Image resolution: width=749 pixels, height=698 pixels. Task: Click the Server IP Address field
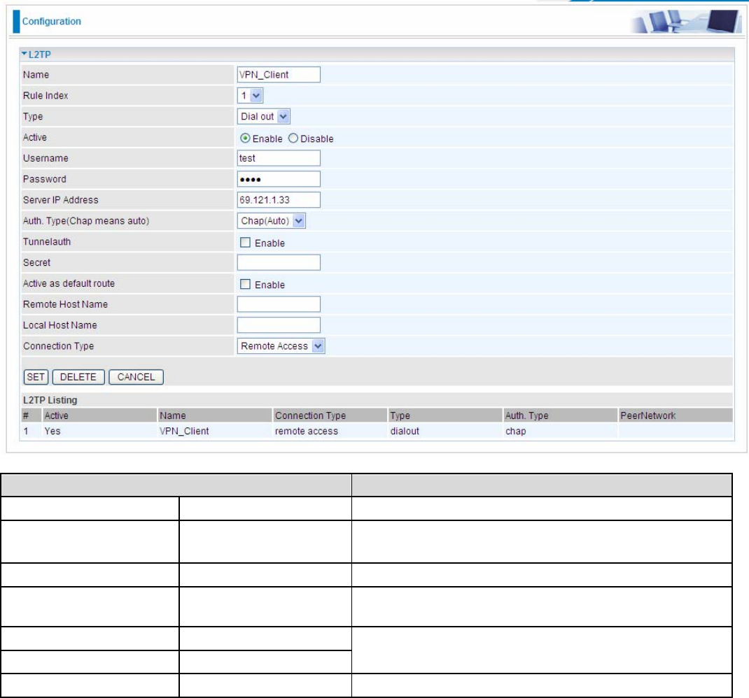click(279, 200)
